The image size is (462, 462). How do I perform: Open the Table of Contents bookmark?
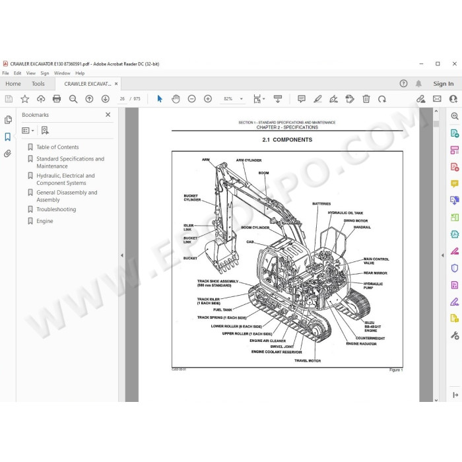(57, 147)
